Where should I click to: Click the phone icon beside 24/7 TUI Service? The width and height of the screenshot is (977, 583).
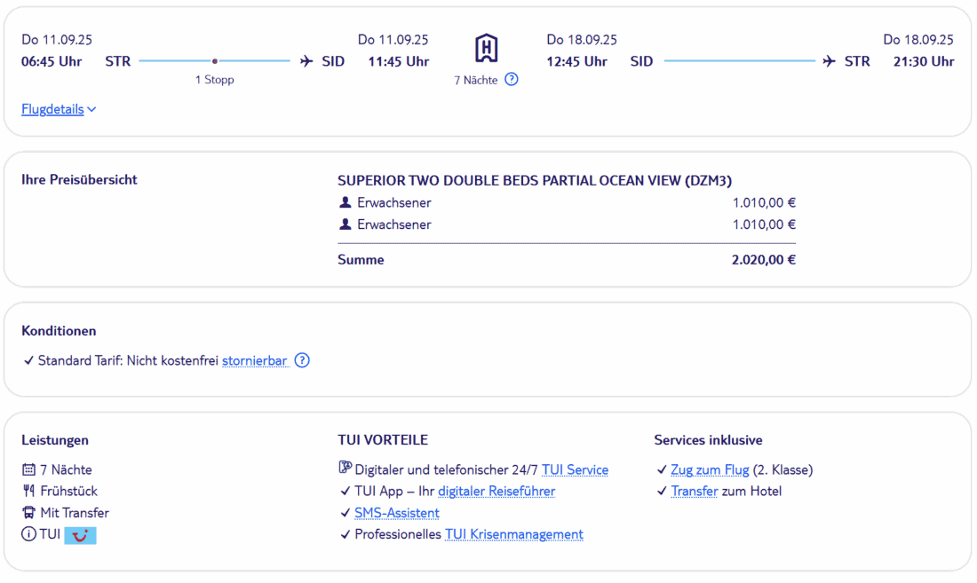click(x=346, y=469)
